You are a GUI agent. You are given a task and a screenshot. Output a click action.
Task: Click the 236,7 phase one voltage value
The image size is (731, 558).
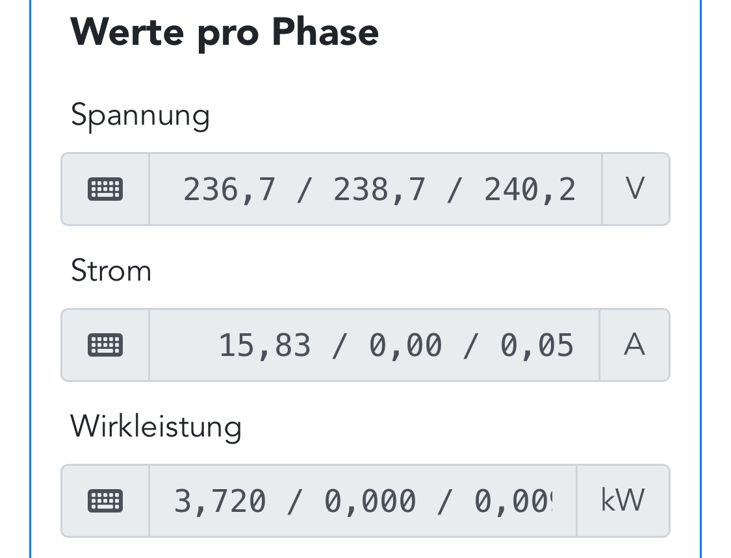[229, 190]
